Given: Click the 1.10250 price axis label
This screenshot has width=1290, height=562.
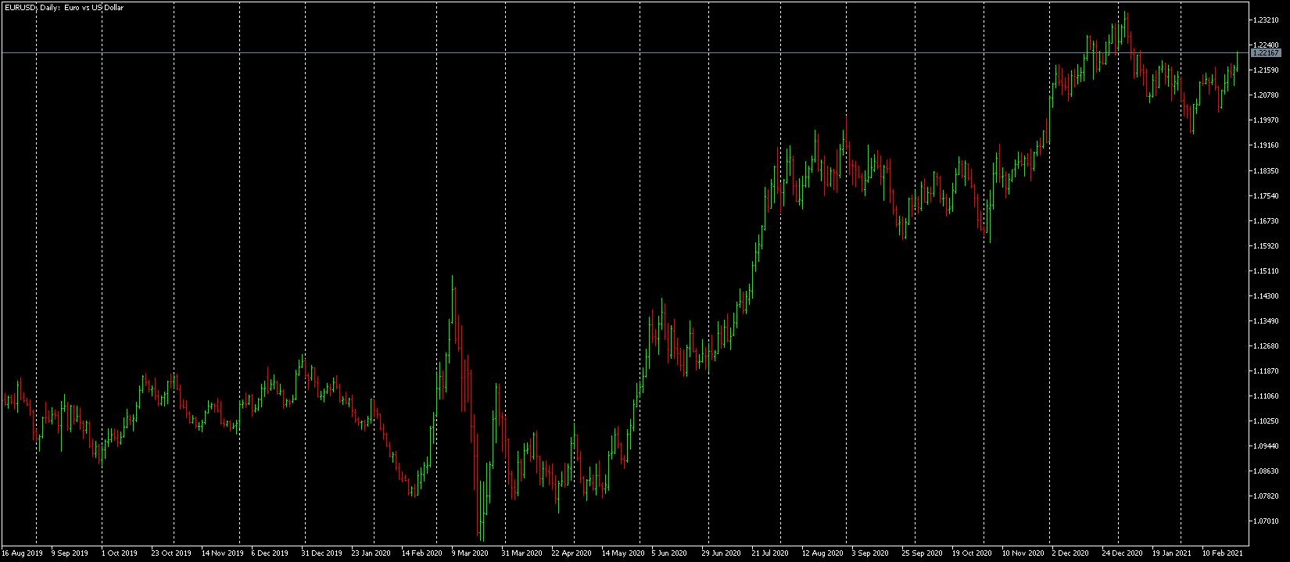Looking at the screenshot, I should (1265, 421).
